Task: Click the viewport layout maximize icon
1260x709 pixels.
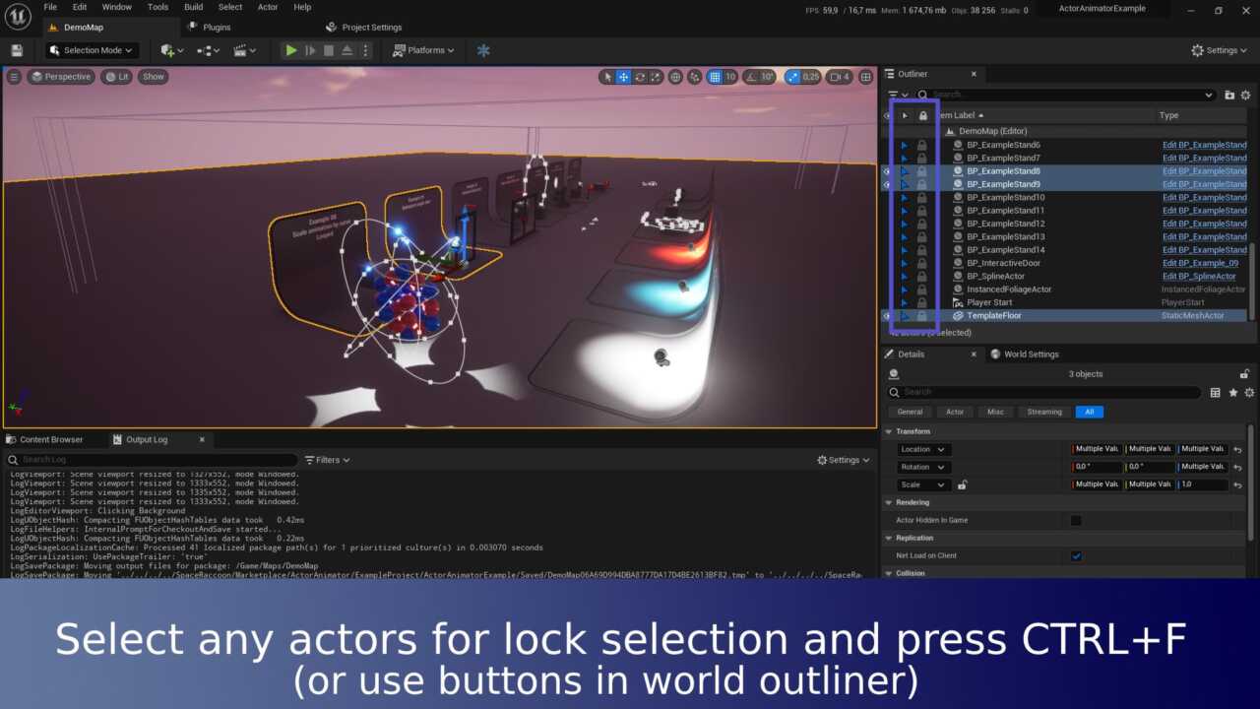Action: pos(866,77)
